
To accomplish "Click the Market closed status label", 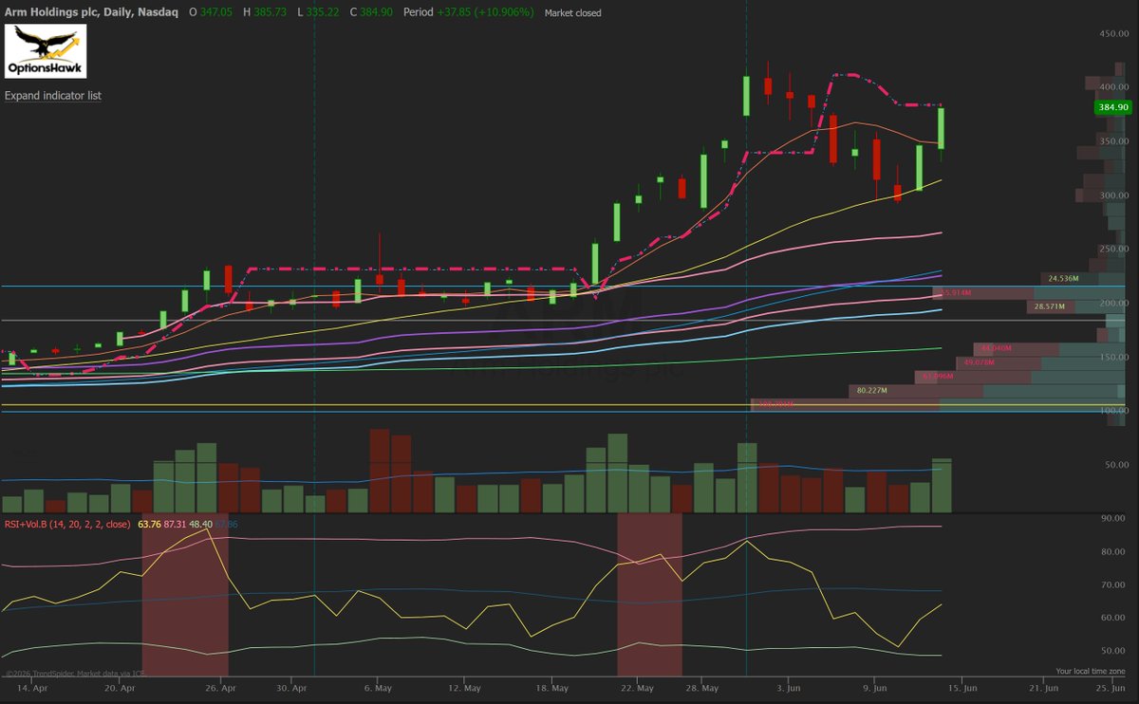I will pyautogui.click(x=572, y=13).
